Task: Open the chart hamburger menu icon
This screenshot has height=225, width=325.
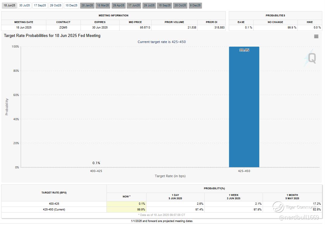Action: (x=316, y=37)
